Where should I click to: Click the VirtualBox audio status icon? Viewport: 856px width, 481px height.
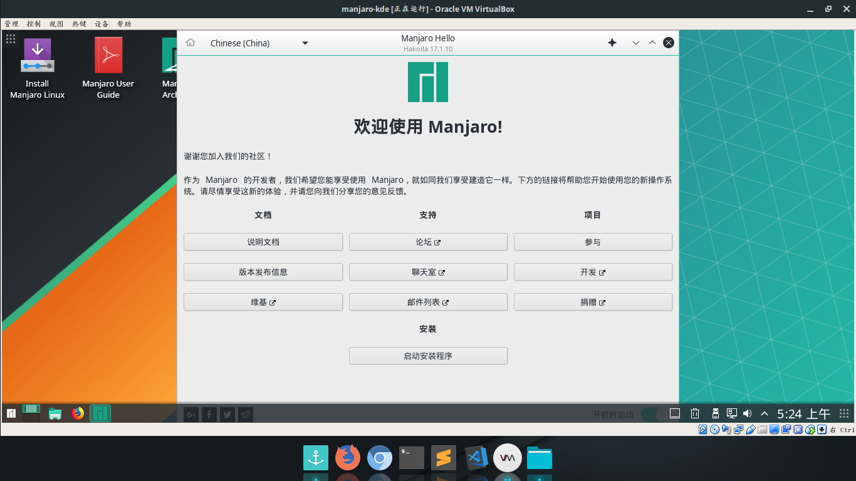[726, 430]
